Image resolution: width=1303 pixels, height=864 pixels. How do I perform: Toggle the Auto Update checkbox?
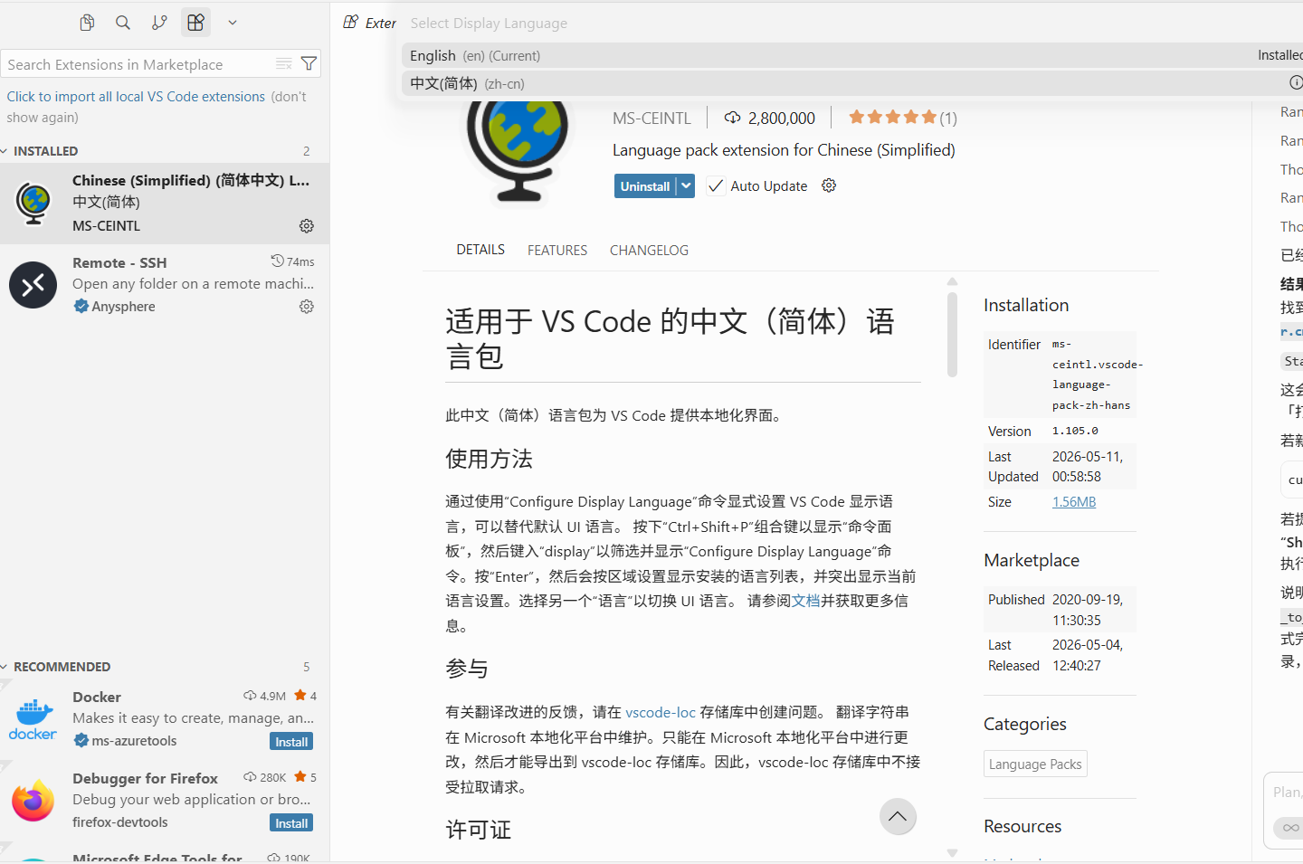point(716,186)
